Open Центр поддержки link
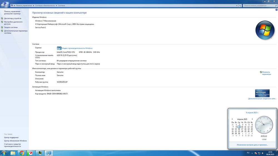 point(11,137)
